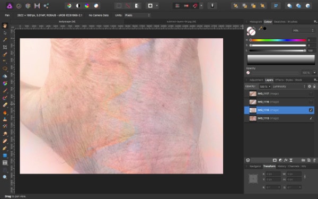This screenshot has width=318, height=199.
Task: Show the IMG_1116 layer via its checkbox
Action: (x=311, y=102)
